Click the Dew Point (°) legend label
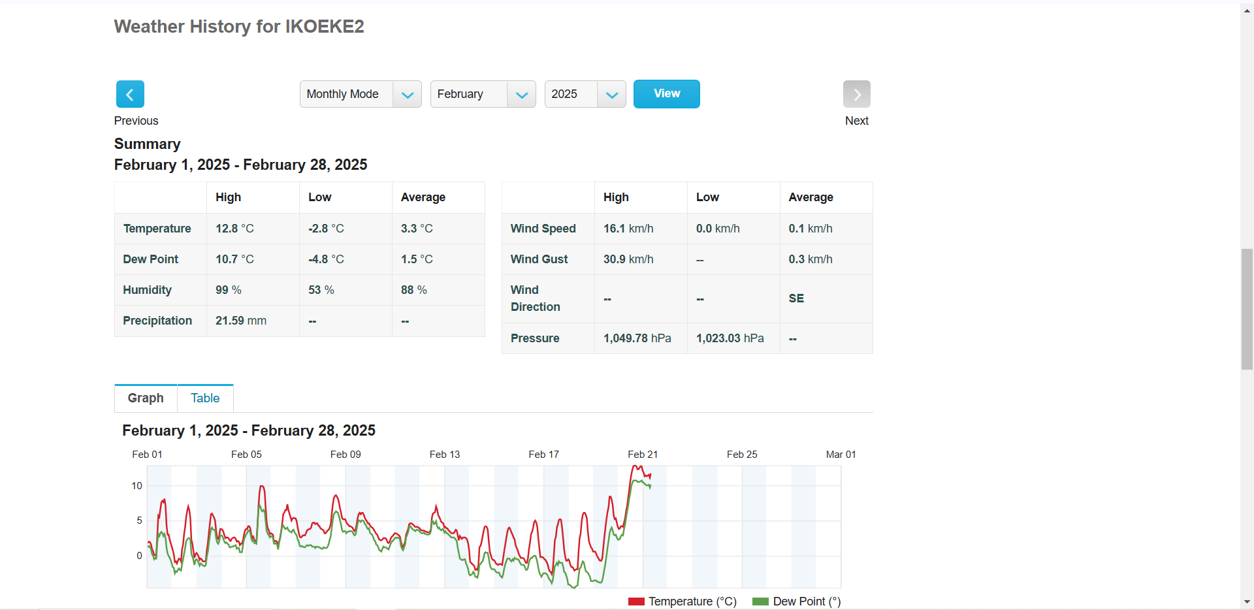Viewport: 1254px width, 610px height. click(x=807, y=602)
